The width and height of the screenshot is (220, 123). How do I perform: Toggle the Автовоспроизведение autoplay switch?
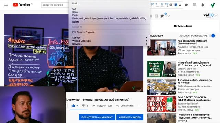(x=212, y=36)
